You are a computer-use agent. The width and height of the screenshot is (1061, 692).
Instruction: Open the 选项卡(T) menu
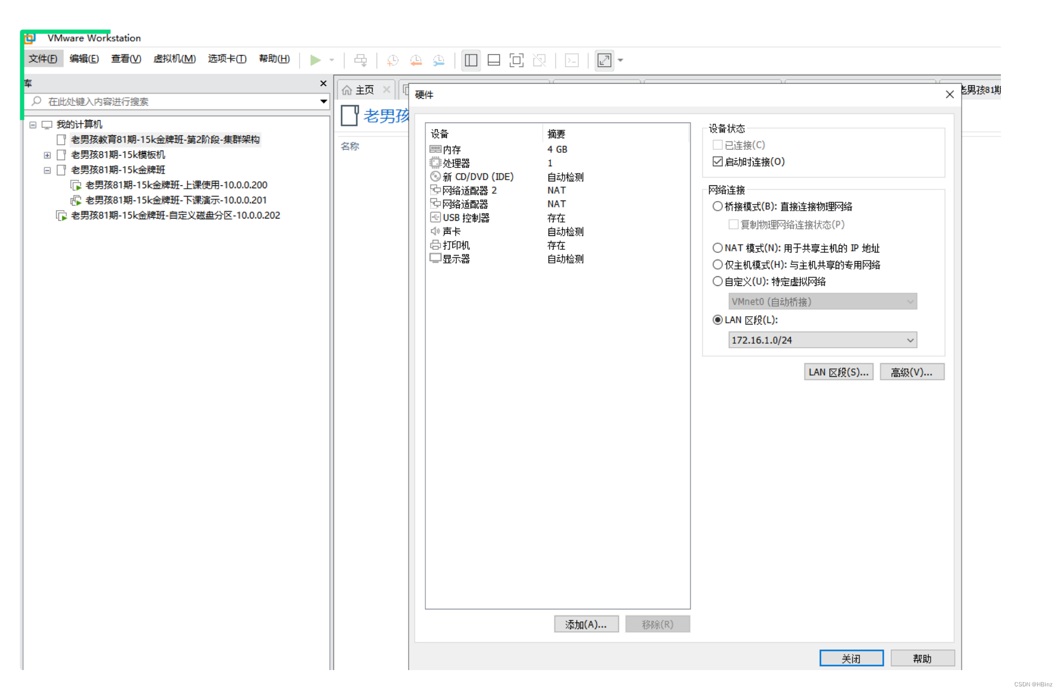(227, 58)
